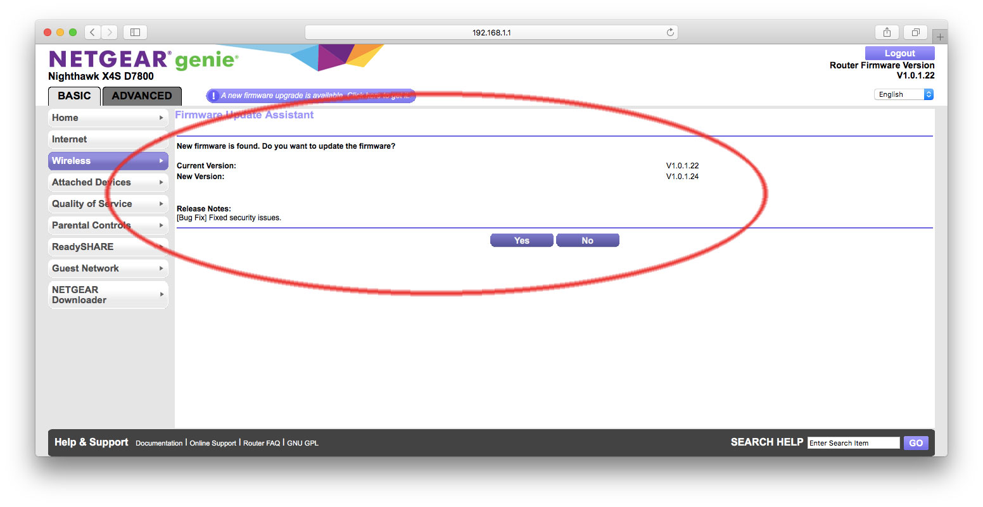Viewport: 983px width, 507px height.
Task: Click the Firmware Update Assistant heading
Action: 244,115
